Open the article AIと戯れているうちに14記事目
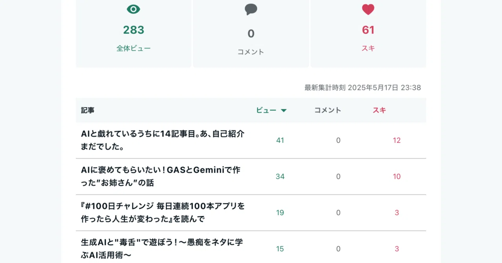 coord(163,141)
